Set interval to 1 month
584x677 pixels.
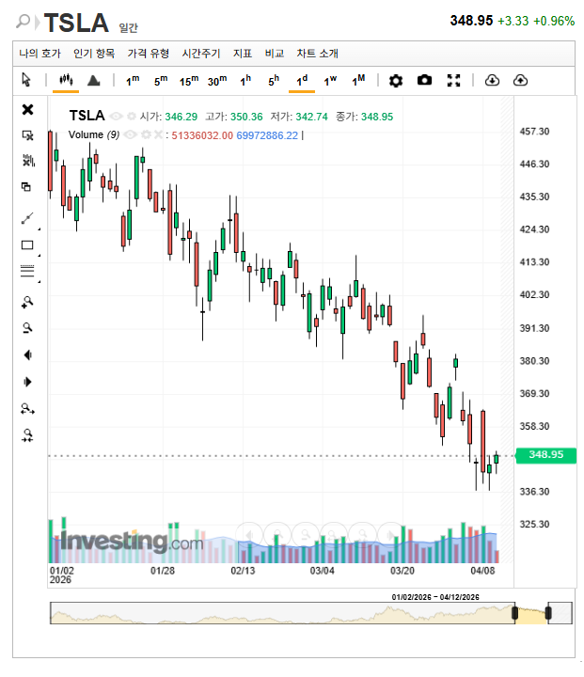pyautogui.click(x=358, y=80)
